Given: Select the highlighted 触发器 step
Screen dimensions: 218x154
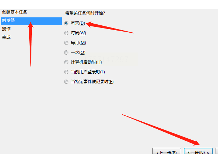Looking at the screenshot, I should pyautogui.click(x=31, y=21).
